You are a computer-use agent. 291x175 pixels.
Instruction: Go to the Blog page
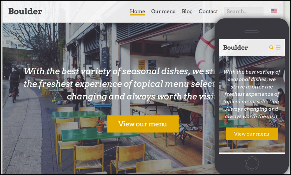tap(187, 11)
